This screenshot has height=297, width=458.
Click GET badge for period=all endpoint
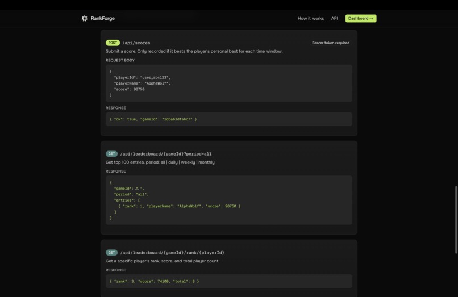click(x=111, y=153)
